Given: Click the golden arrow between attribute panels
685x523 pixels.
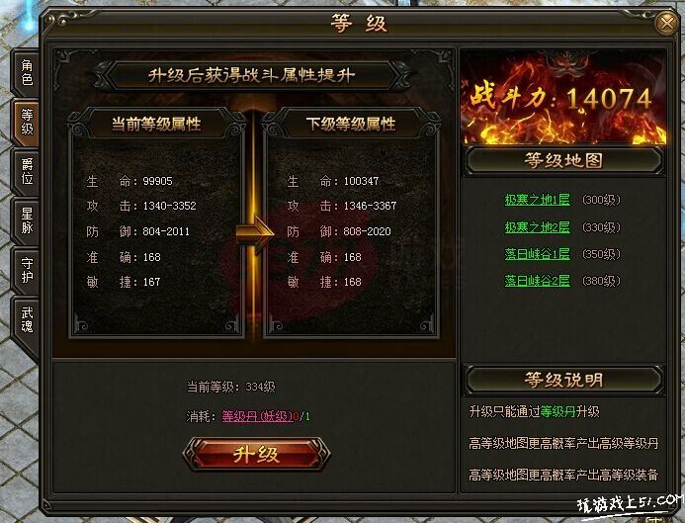Looking at the screenshot, I should tap(255, 231).
